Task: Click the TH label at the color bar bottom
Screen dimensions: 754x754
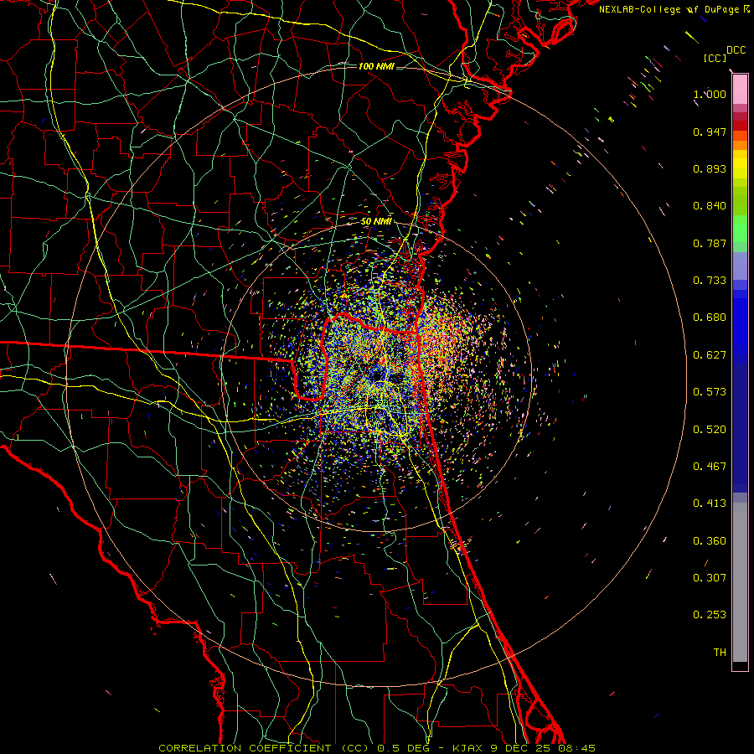Action: 720,653
